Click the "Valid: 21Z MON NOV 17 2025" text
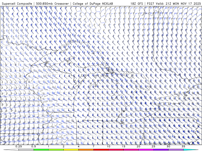 (x=178, y=4)
